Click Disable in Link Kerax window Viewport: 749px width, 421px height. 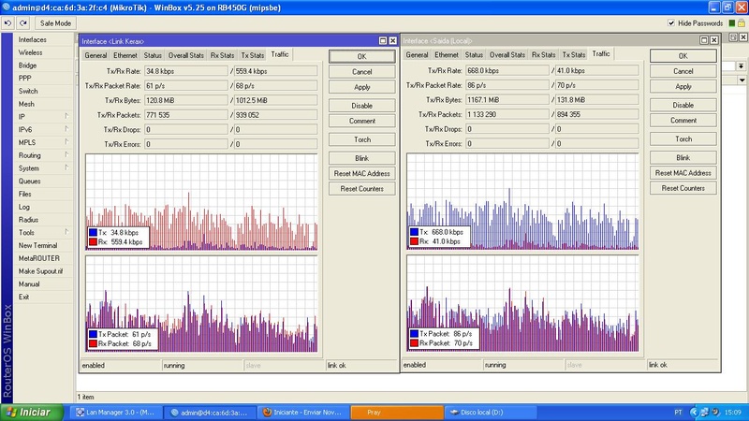point(362,106)
